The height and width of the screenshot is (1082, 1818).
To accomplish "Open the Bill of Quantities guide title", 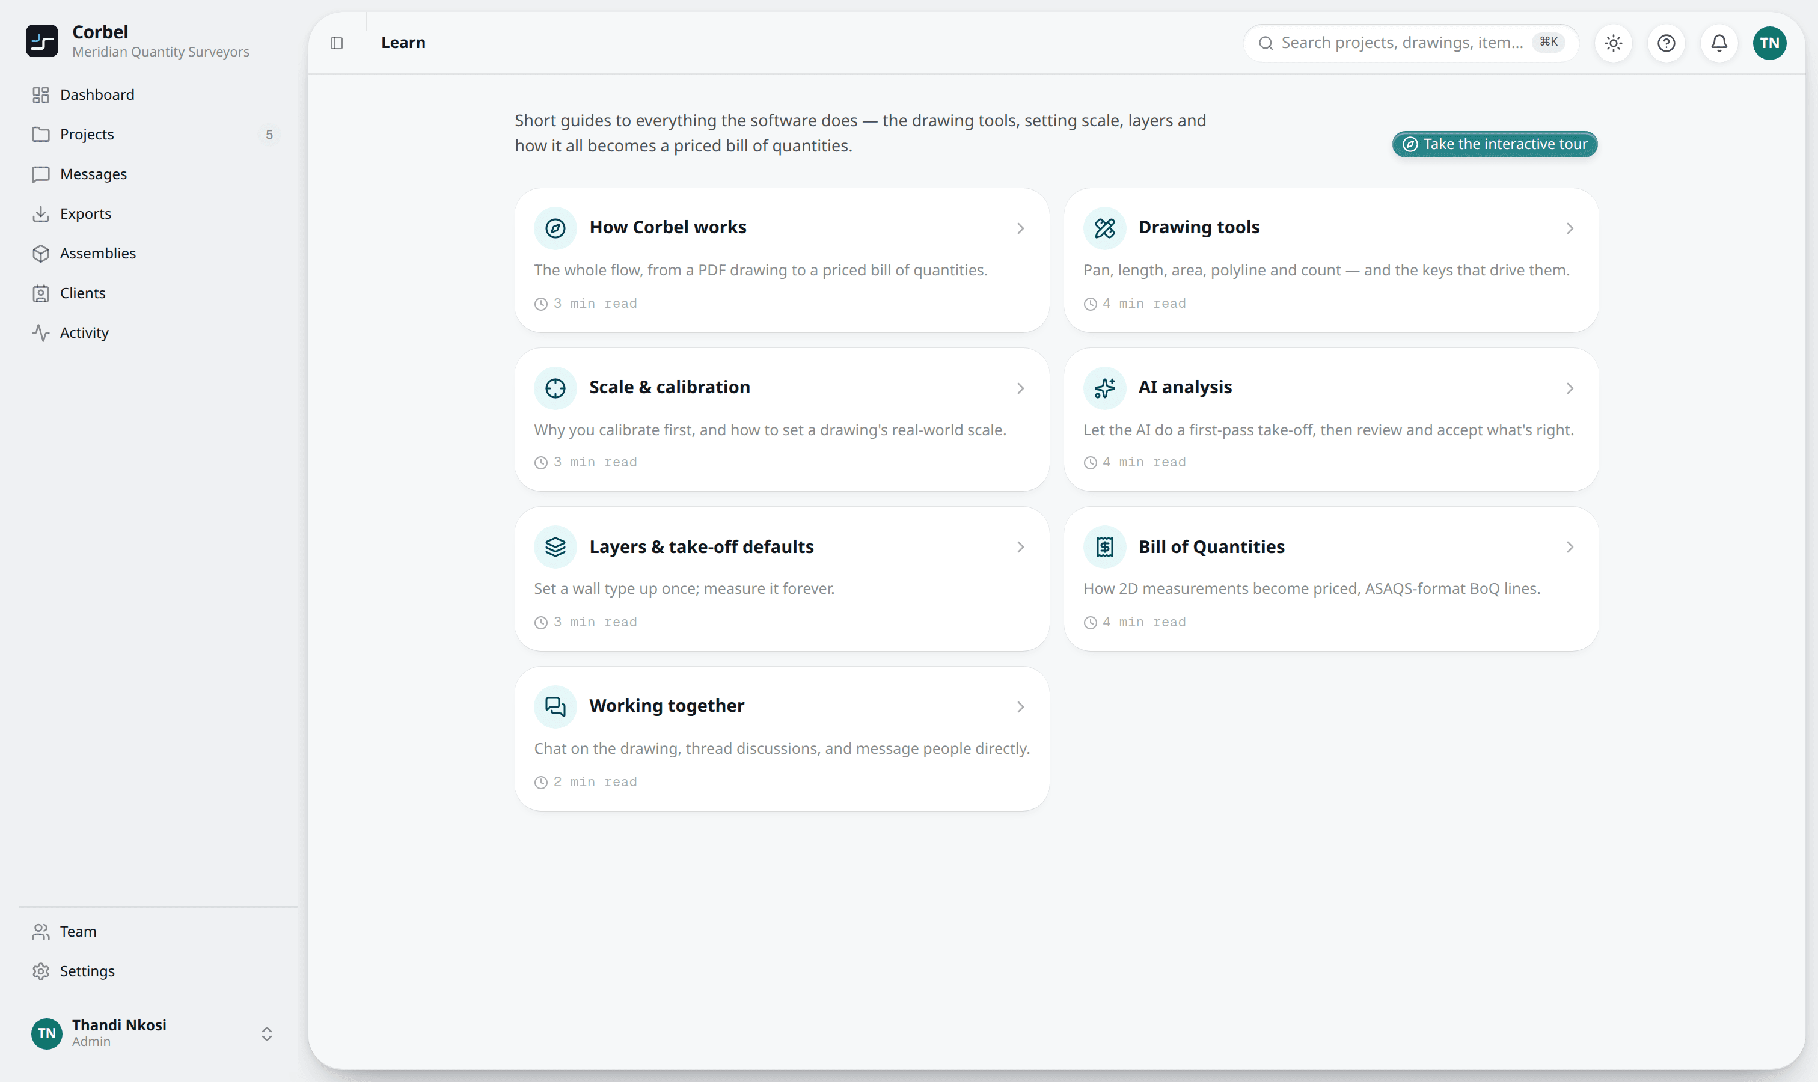I will [x=1211, y=547].
